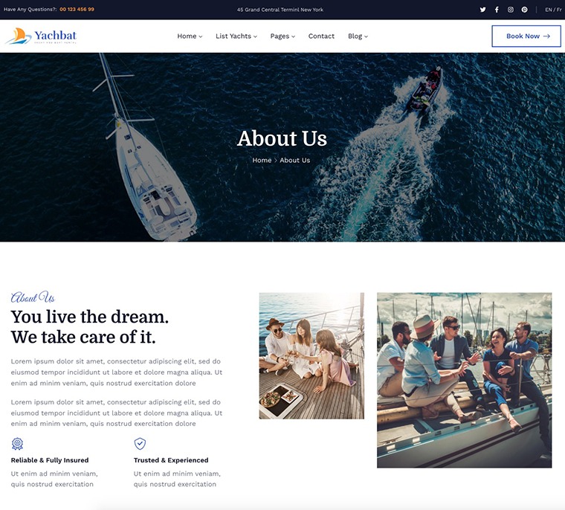
Task: Open the photo of friends dining on deck
Action: (x=311, y=355)
